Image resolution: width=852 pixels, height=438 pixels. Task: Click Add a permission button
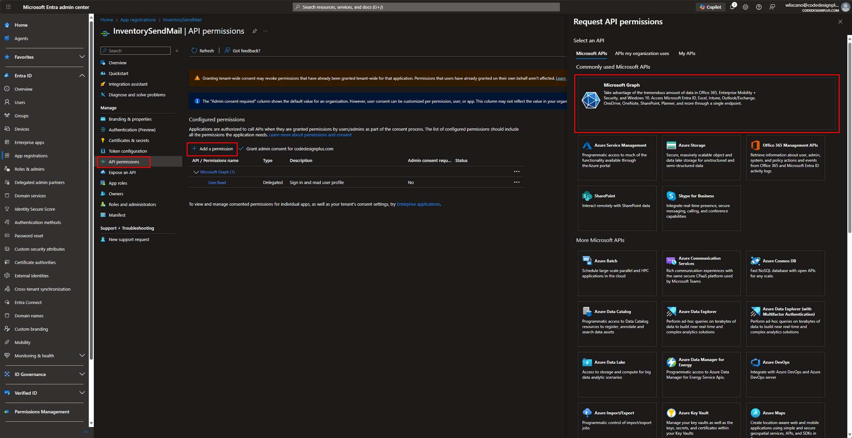(x=212, y=149)
